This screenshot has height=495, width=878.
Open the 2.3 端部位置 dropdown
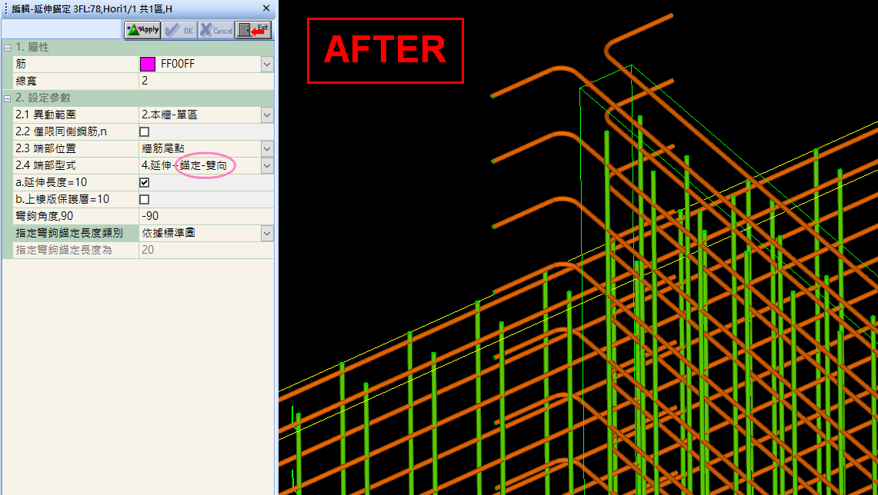(267, 149)
